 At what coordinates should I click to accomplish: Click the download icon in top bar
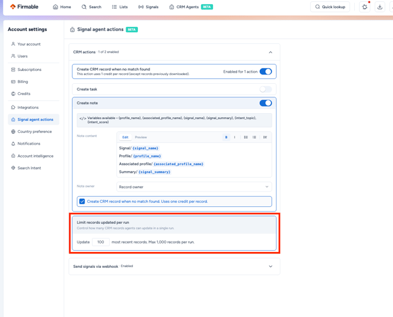(380, 7)
